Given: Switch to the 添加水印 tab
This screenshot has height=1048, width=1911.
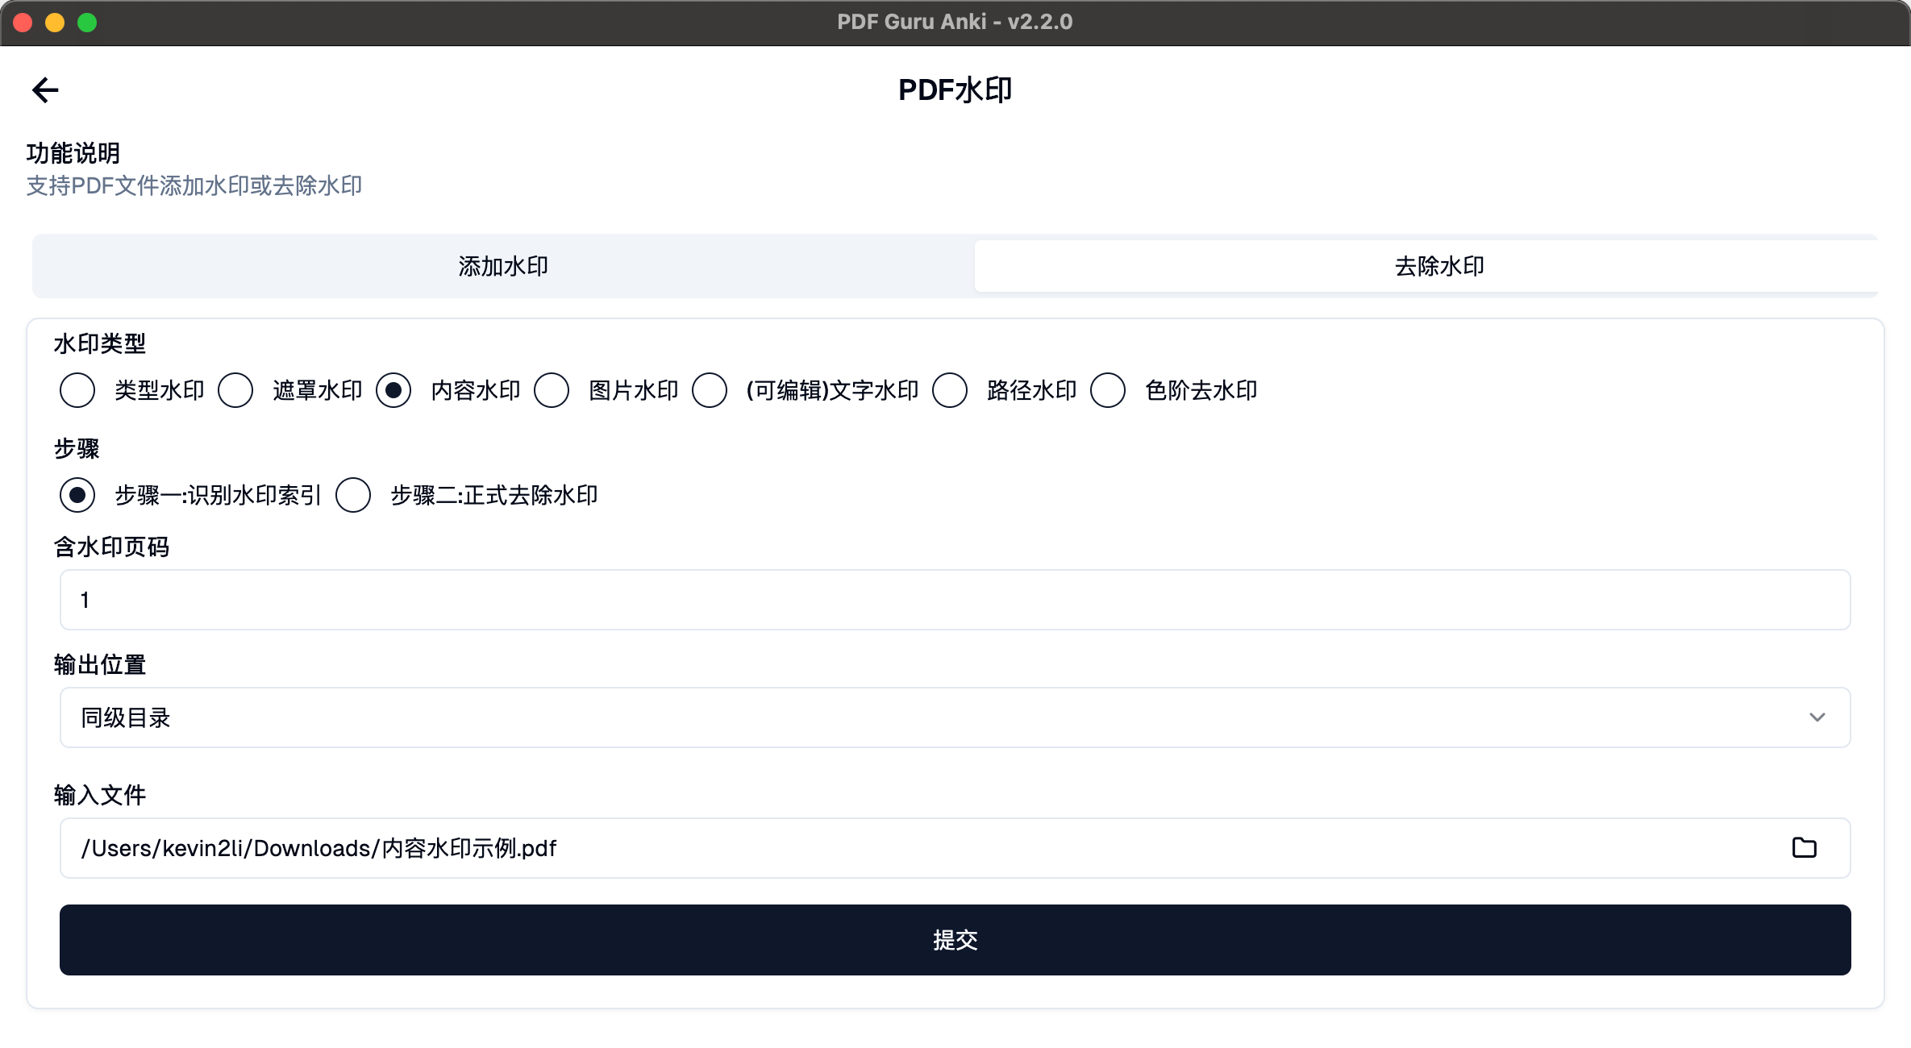Looking at the screenshot, I should tap(503, 266).
